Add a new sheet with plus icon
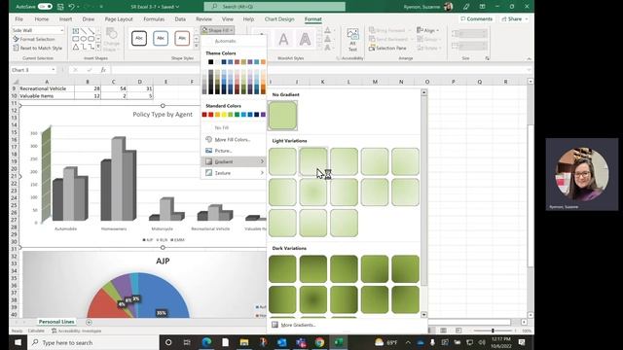Screen dimensions: 623x350 (89, 322)
